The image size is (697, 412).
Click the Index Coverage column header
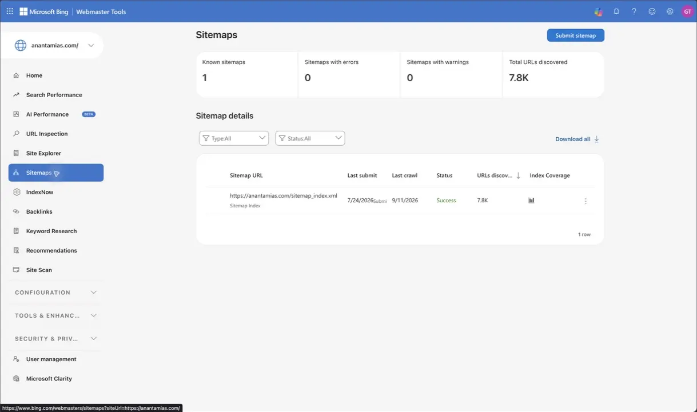tap(550, 175)
